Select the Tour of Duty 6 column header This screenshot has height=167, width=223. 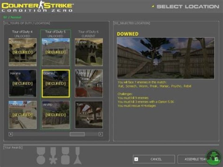tap(89, 33)
